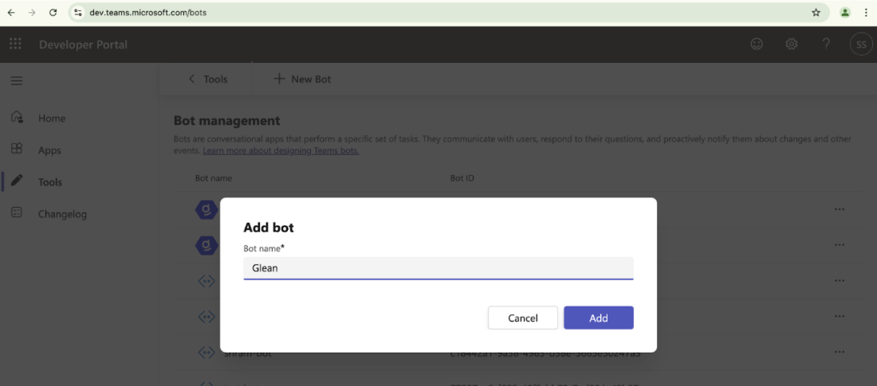The height and width of the screenshot is (386, 877).
Task: Go back to Tools in the top bar
Action: pos(215,79)
